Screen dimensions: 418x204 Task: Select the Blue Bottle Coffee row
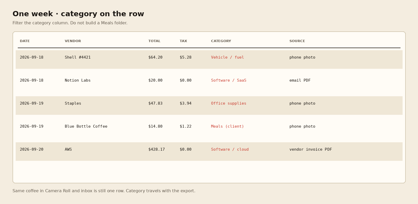coord(209,128)
